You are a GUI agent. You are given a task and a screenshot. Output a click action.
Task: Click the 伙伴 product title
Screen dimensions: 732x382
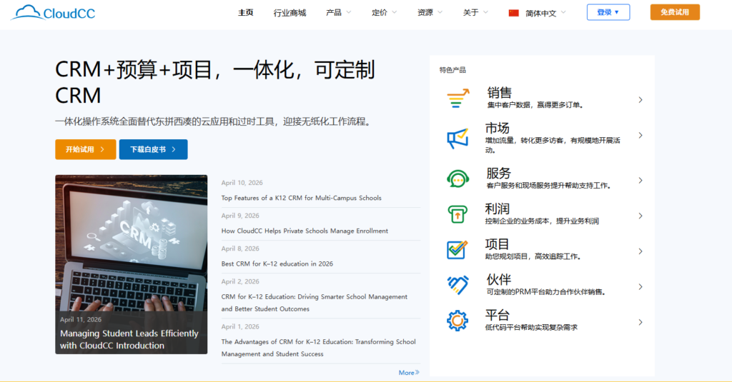point(498,279)
